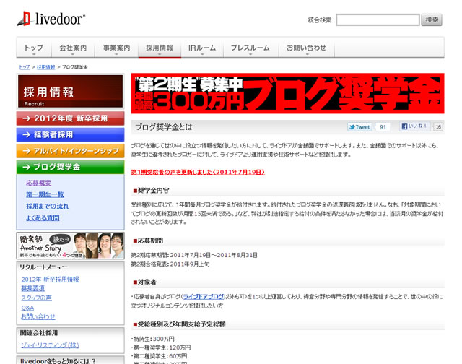Click the 第二種奨学生: 60万円 line

pos(159,356)
